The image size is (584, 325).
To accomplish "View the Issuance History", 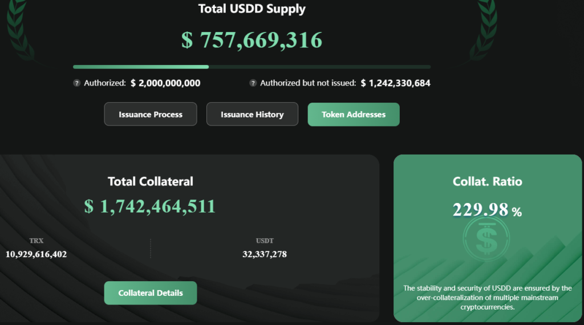I will click(x=252, y=114).
